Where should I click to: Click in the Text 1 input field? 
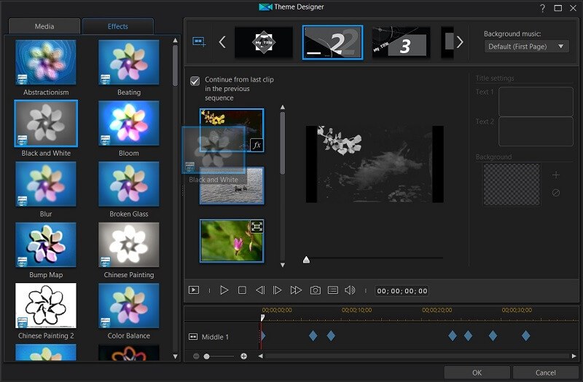pos(536,102)
